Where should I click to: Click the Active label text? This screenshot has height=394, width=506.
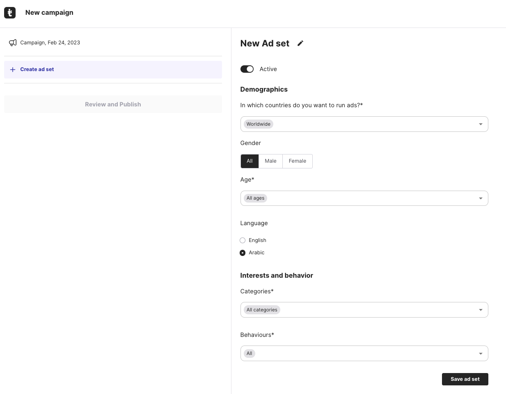[x=268, y=69]
